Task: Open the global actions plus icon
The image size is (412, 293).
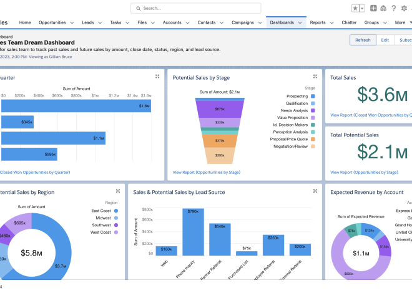Action: click(x=373, y=8)
